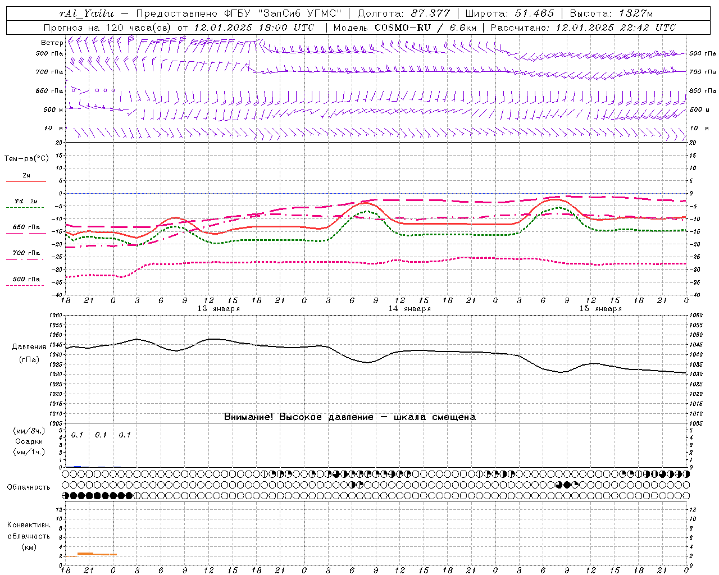Click the 15 января date label

[x=600, y=309]
